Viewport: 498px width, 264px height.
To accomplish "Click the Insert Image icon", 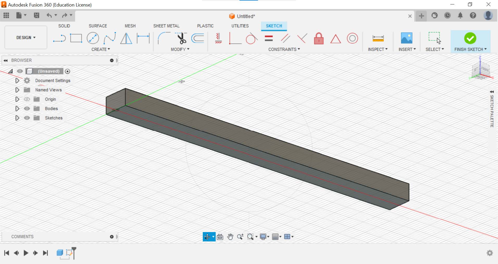I will coord(407,38).
